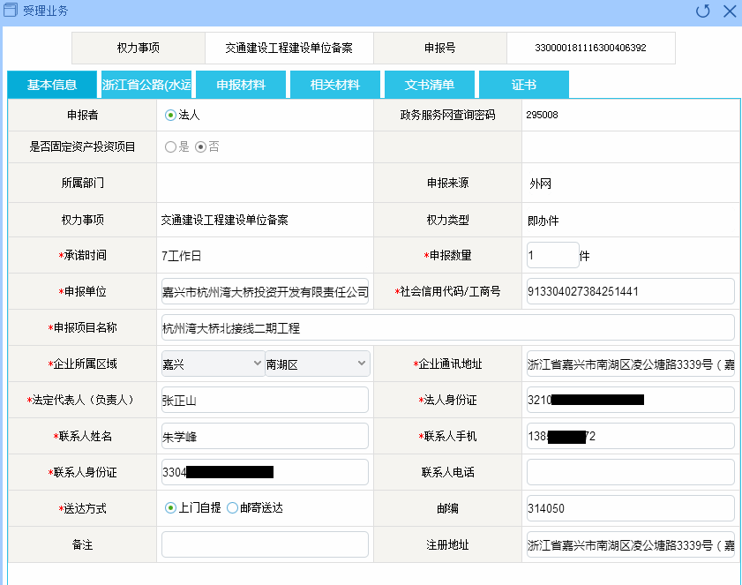The image size is (742, 585).
Task: Click the 邮编 postal code field
Action: [x=630, y=508]
